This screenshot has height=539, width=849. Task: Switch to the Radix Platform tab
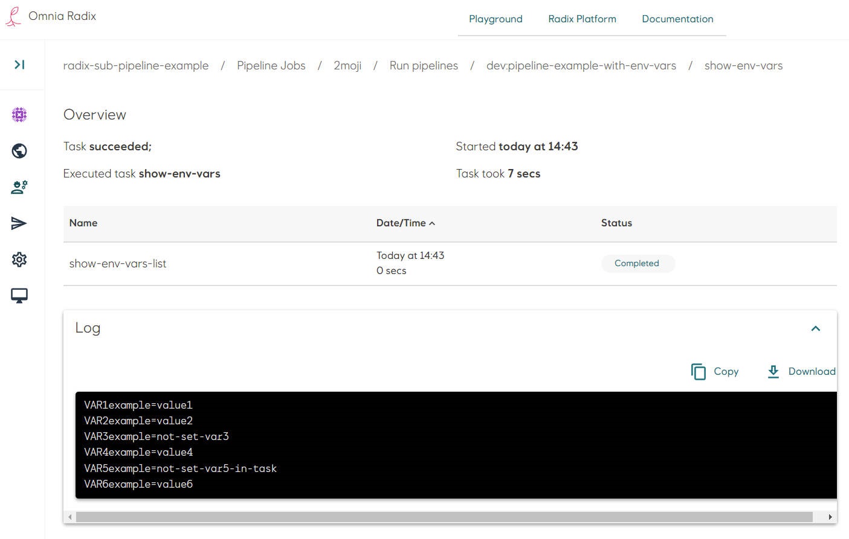click(582, 19)
